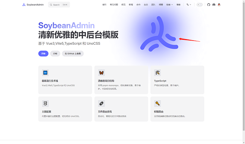Click the TypeScript card title
The width and height of the screenshot is (245, 144).
160,81
